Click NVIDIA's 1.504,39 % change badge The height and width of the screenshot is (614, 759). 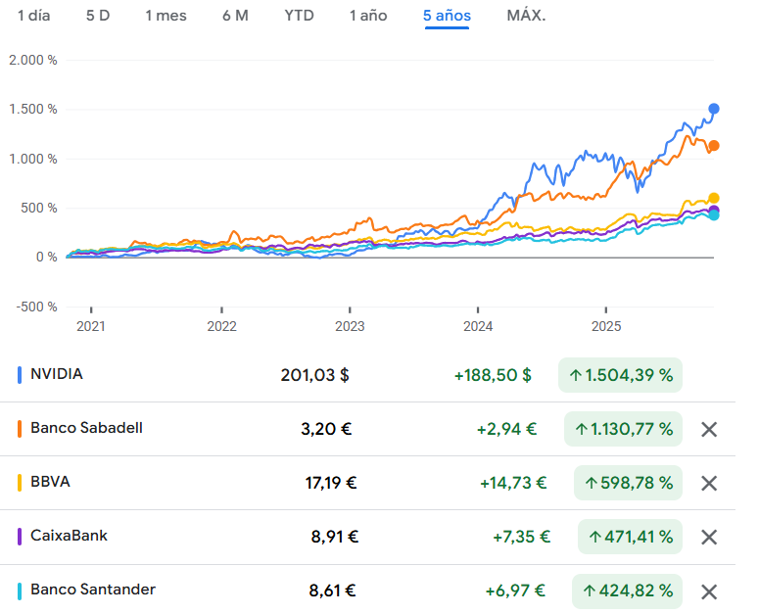click(x=621, y=375)
